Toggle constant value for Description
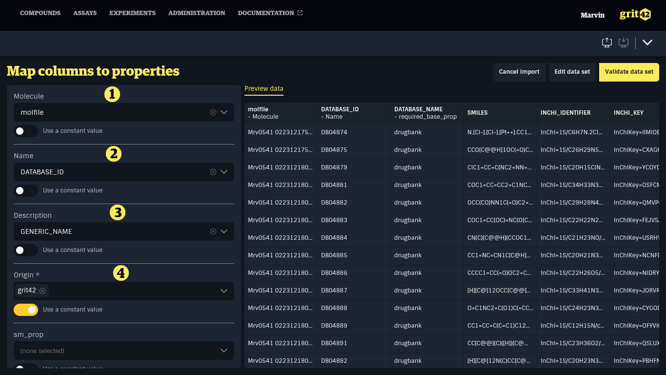Image resolution: width=666 pixels, height=375 pixels. coord(26,250)
